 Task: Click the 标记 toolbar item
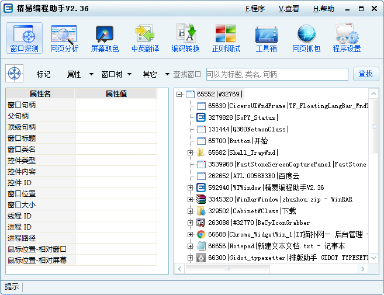44,74
